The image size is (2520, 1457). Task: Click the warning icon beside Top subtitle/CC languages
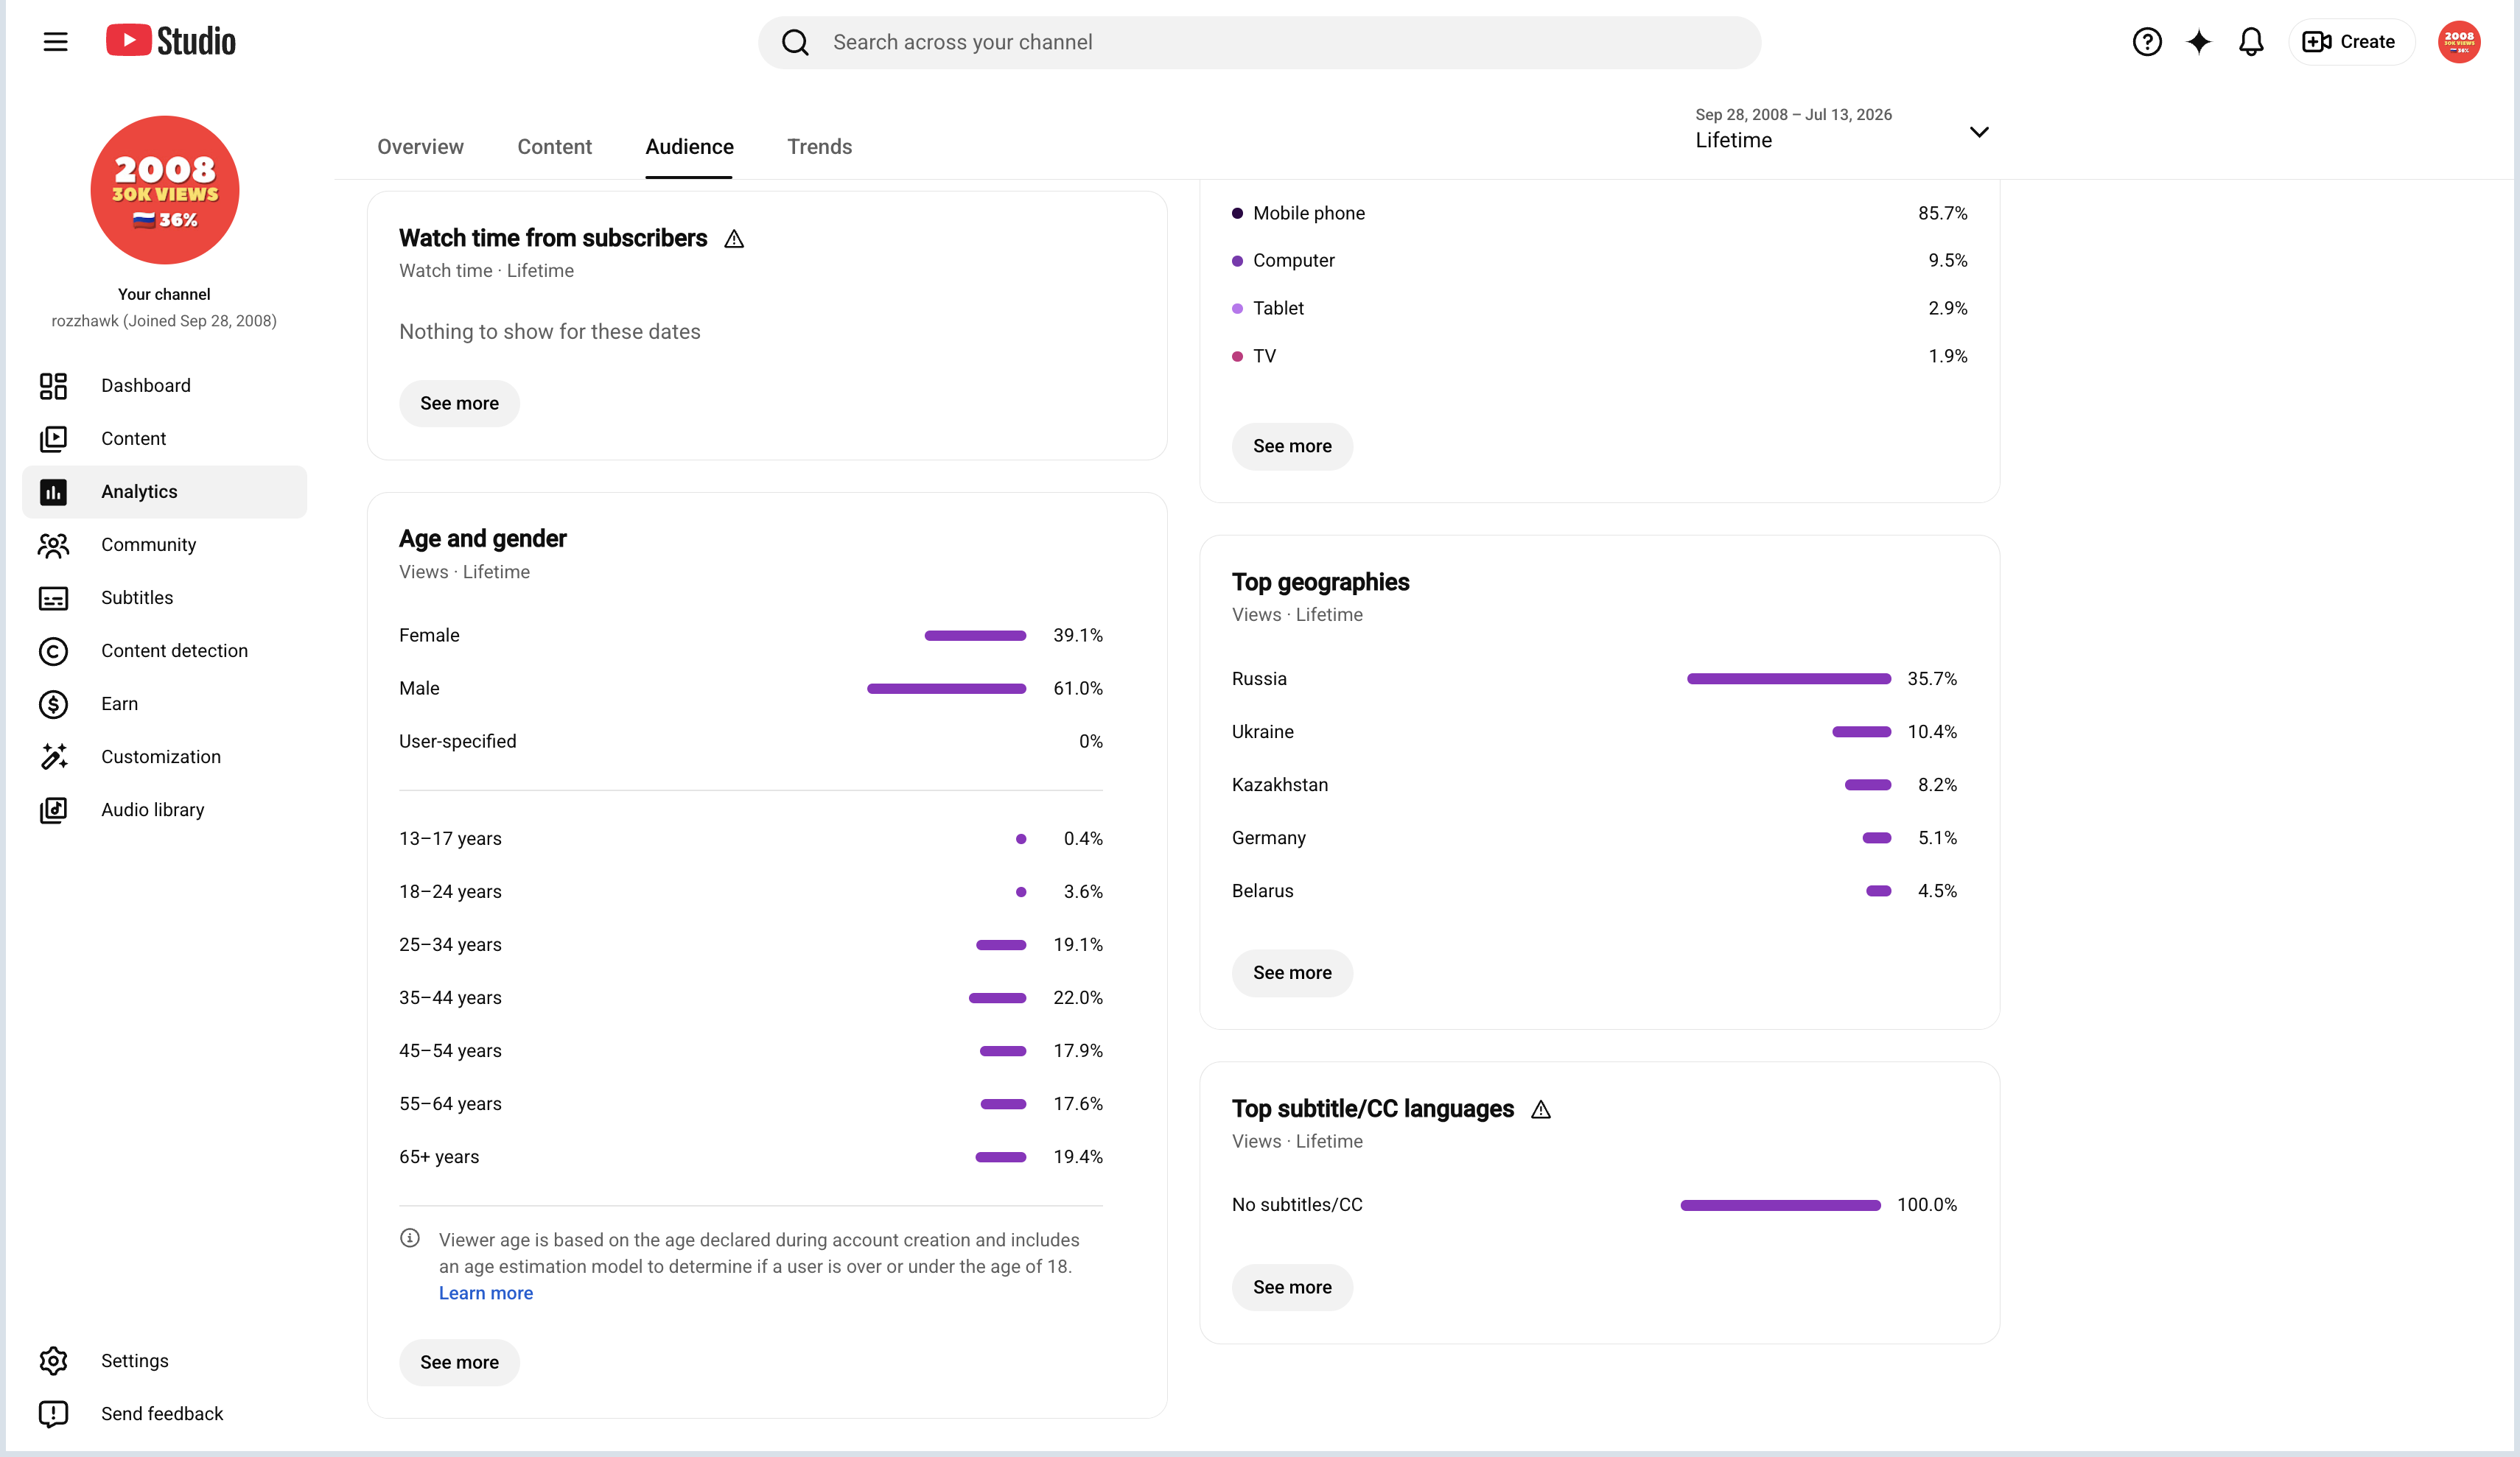[1541, 1110]
